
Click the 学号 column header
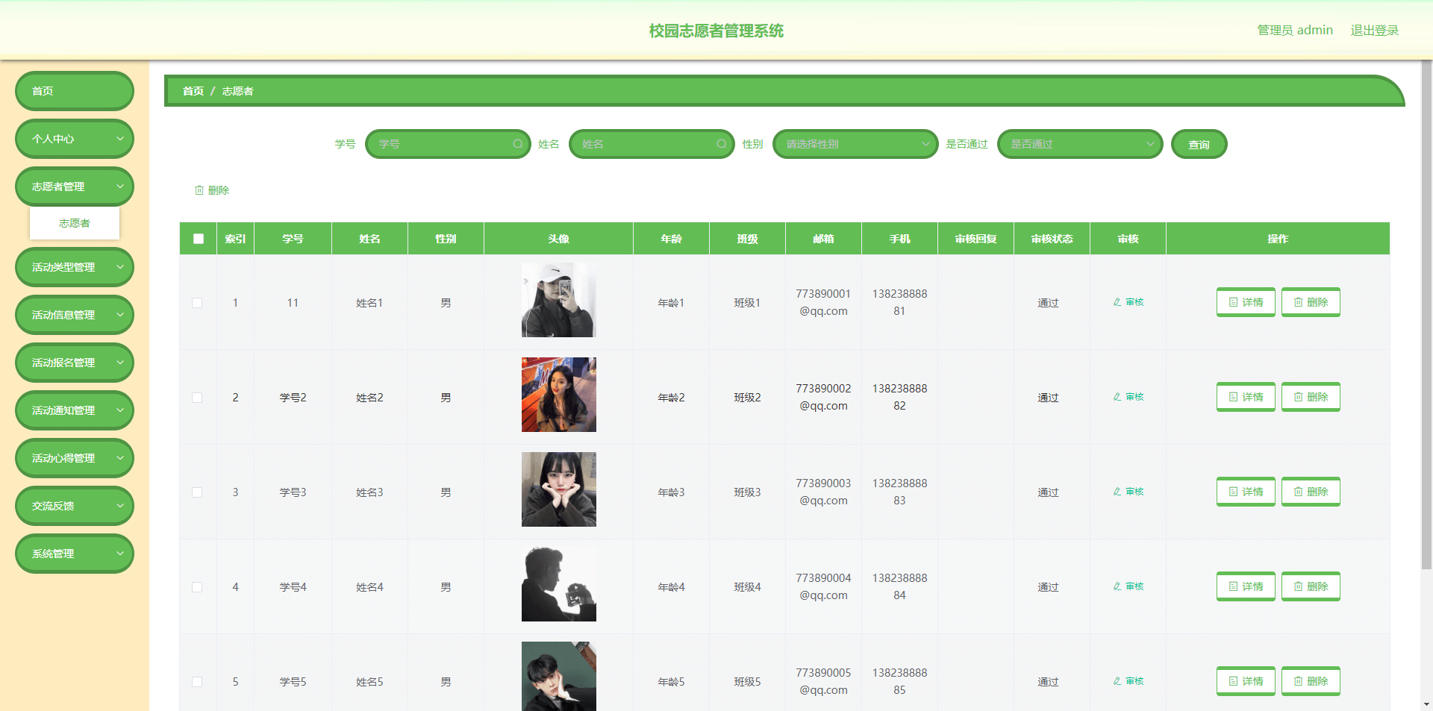click(x=293, y=239)
